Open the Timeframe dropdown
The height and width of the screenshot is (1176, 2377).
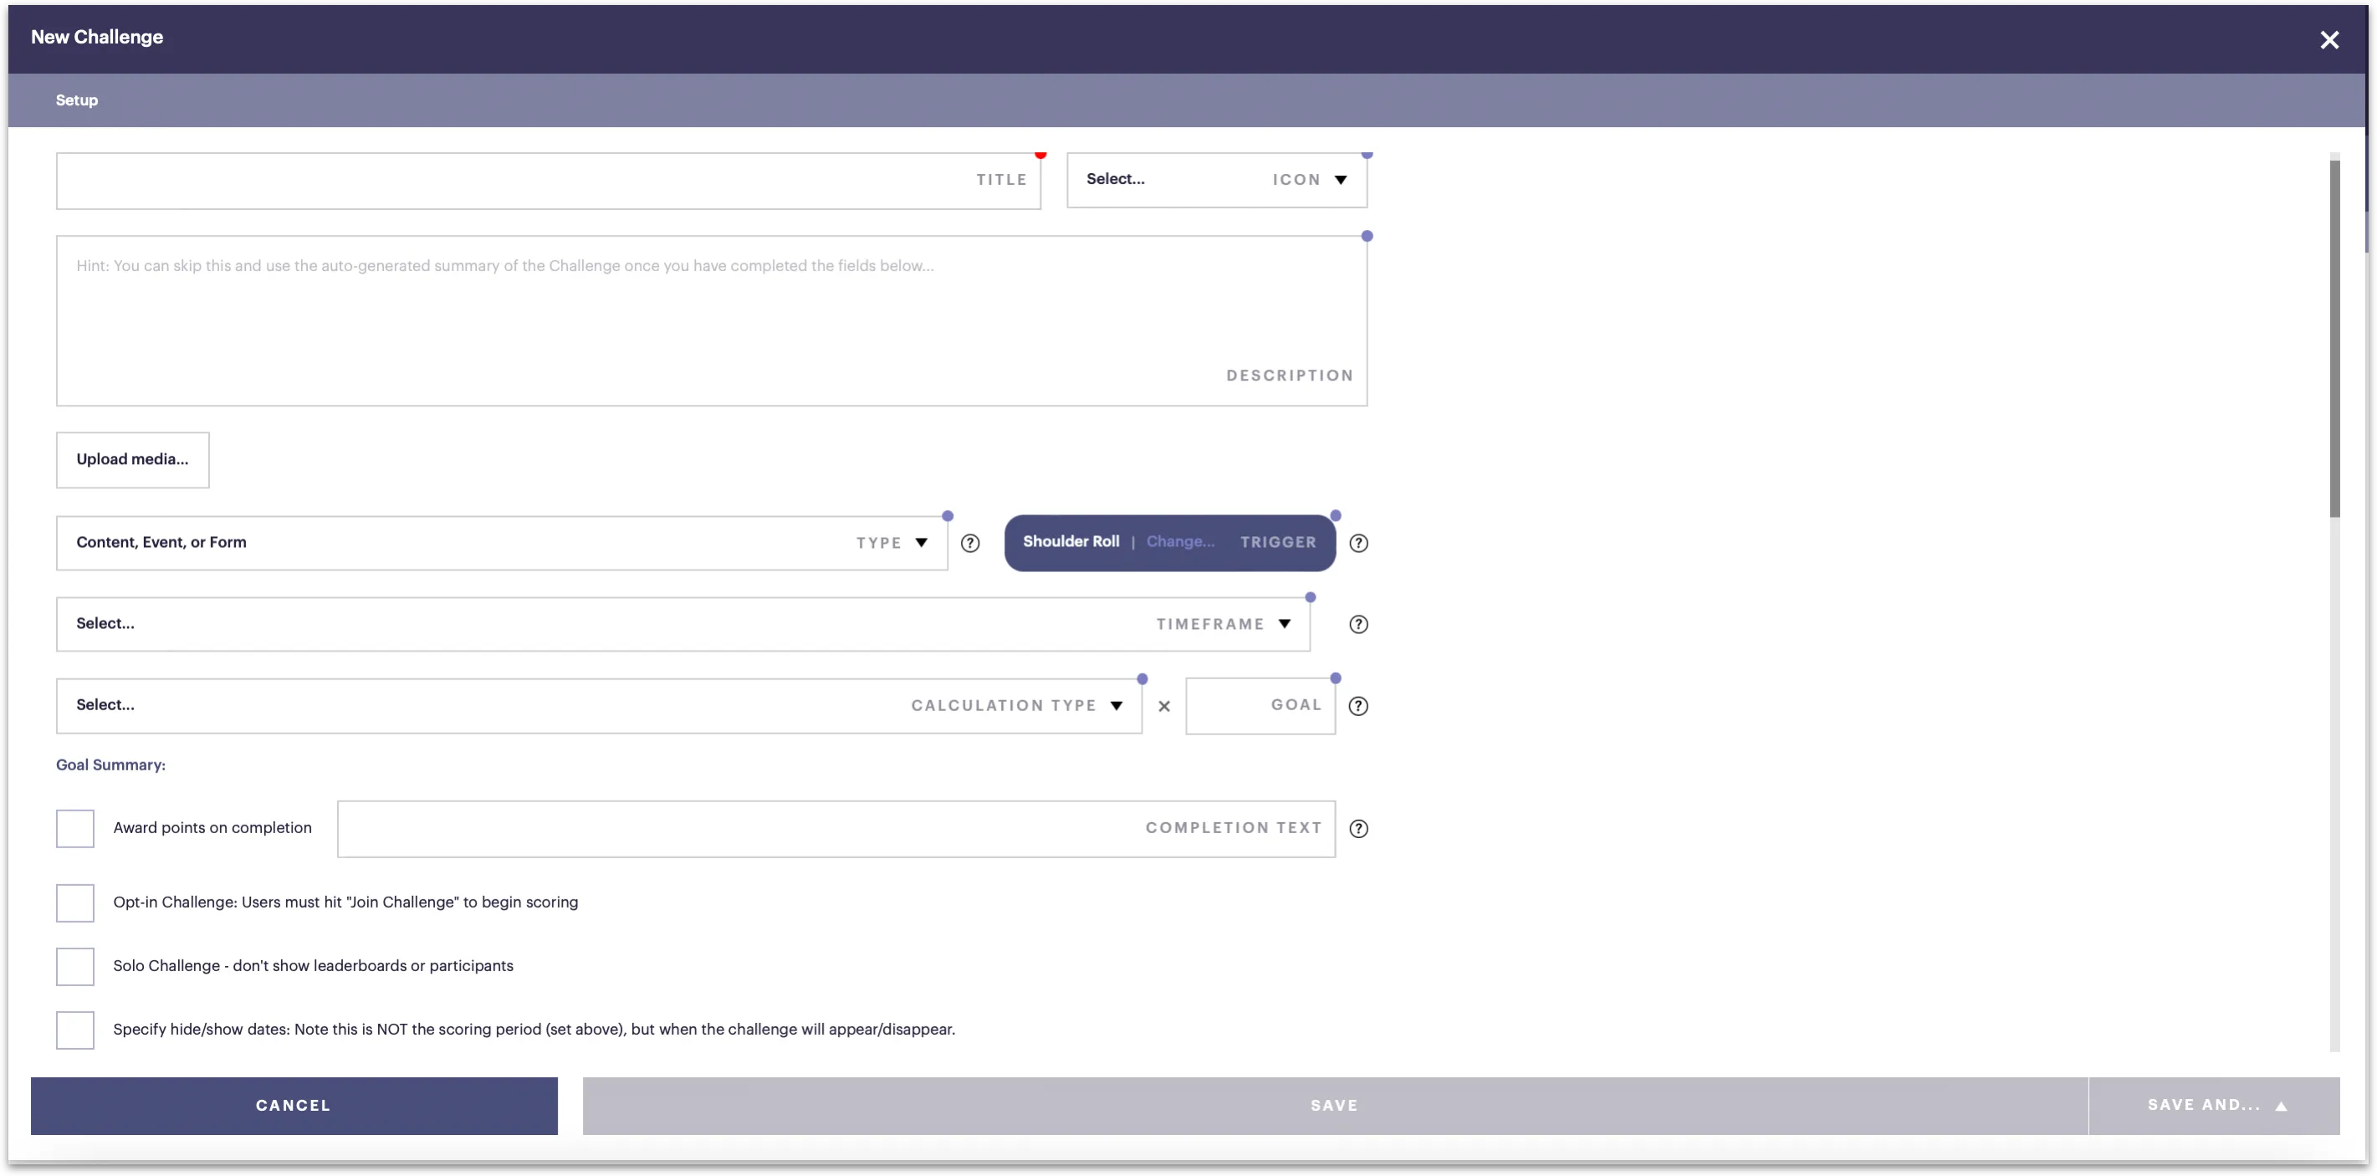[682, 624]
